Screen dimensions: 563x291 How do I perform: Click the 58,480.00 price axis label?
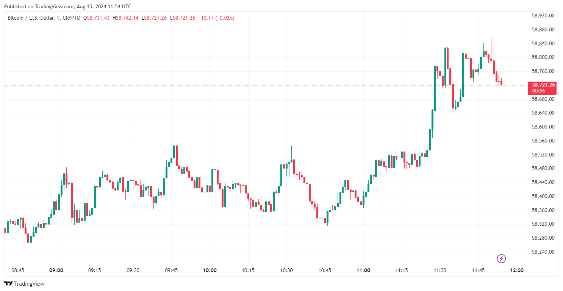(543, 168)
